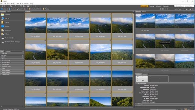Toggle the DNG image filter

point(12,55)
